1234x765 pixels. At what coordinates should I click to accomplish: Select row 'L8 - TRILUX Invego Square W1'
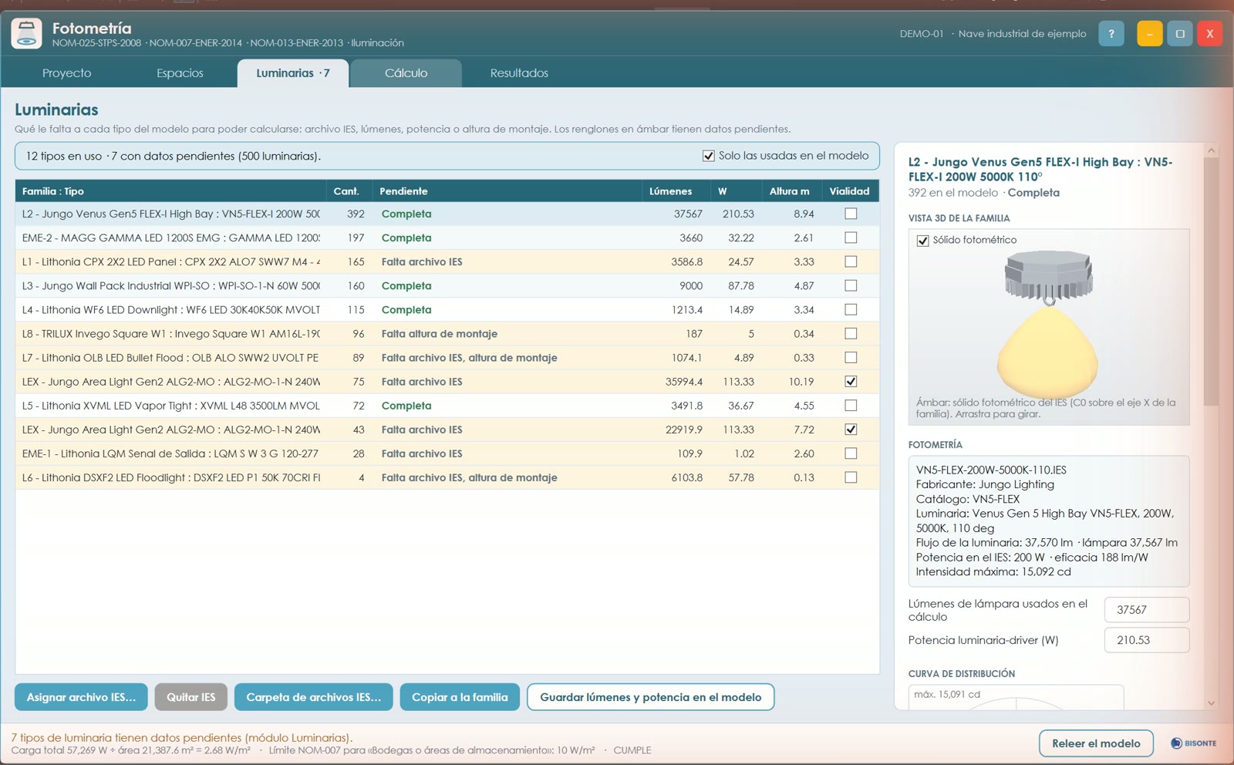(447, 333)
